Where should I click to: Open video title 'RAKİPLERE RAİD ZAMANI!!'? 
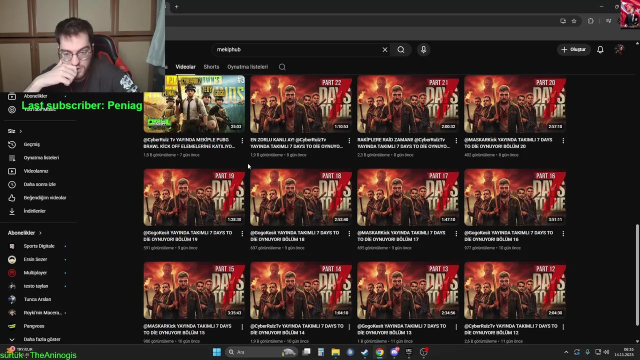click(x=403, y=143)
